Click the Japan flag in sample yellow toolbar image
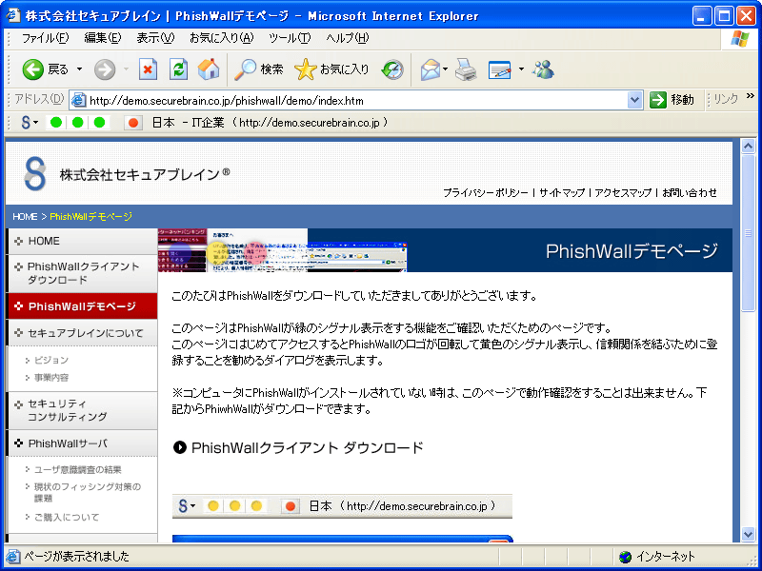 [291, 506]
